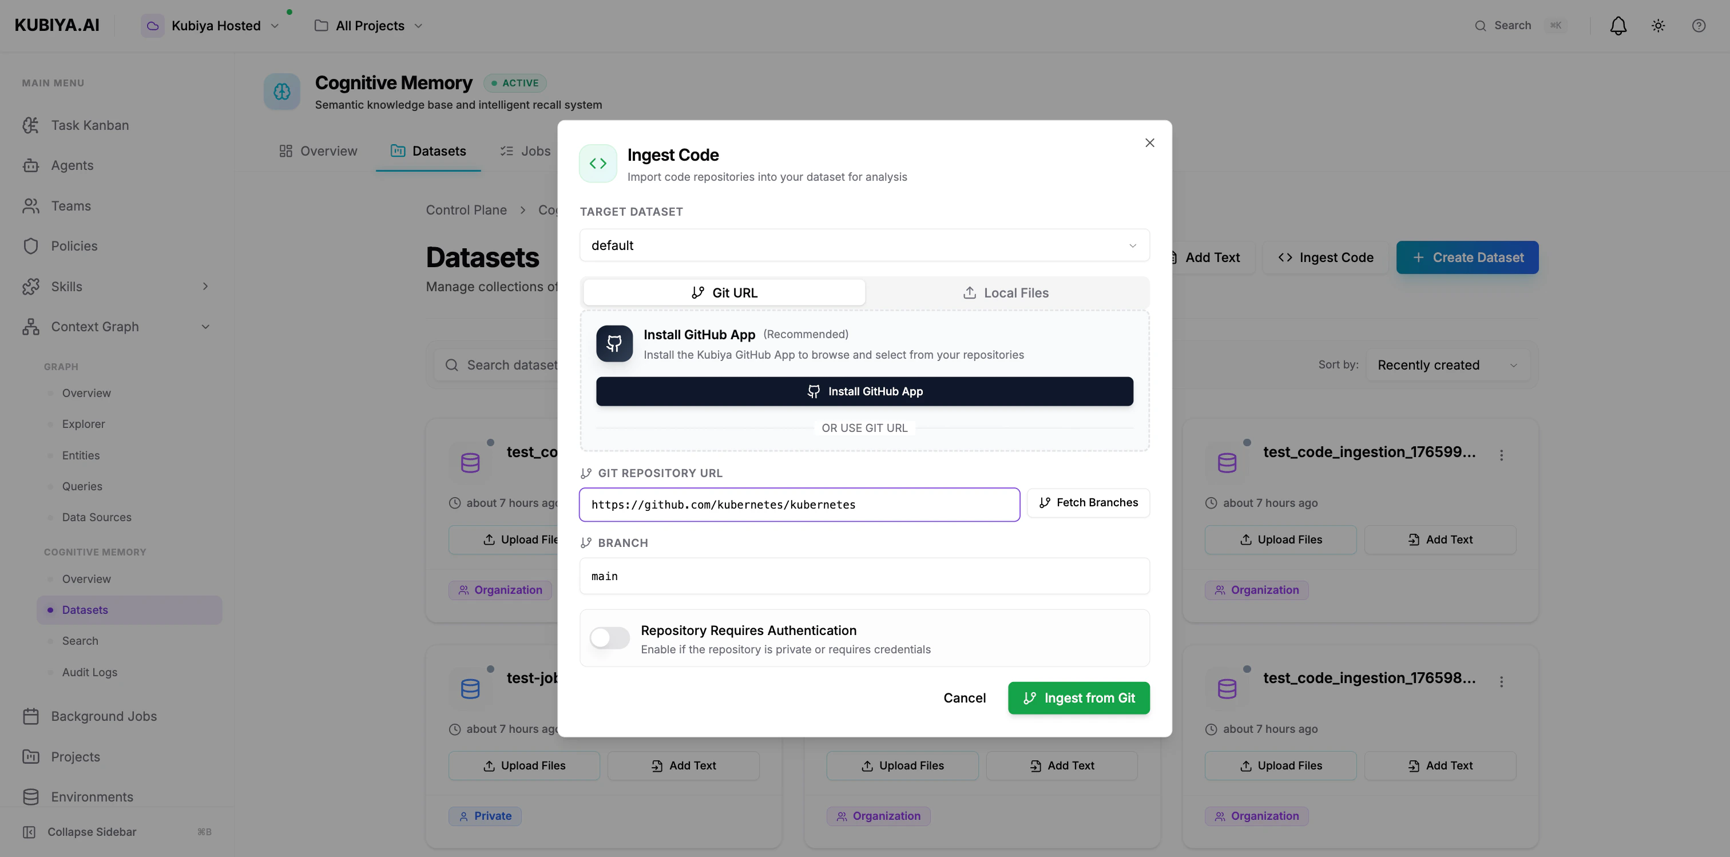Screen dimensions: 1730x857
Task: Click the green Ingest from Git button
Action: (x=1078, y=698)
